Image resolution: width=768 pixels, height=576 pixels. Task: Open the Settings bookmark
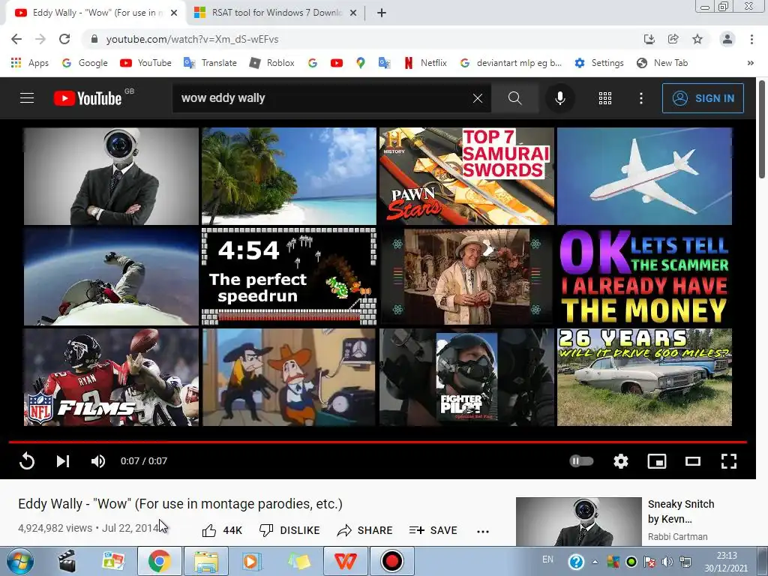(x=599, y=63)
